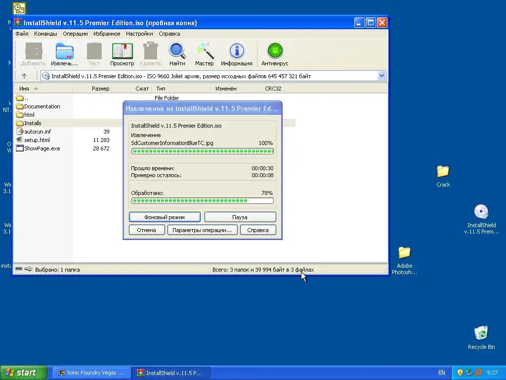Sort by the Размер column header
Screen dimensions: 506x380
click(x=92, y=89)
